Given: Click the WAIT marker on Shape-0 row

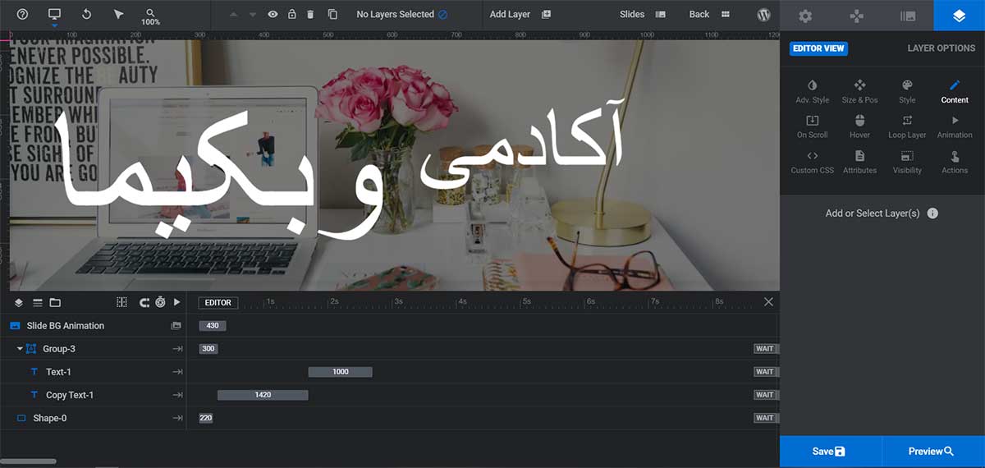Looking at the screenshot, I should pyautogui.click(x=765, y=418).
